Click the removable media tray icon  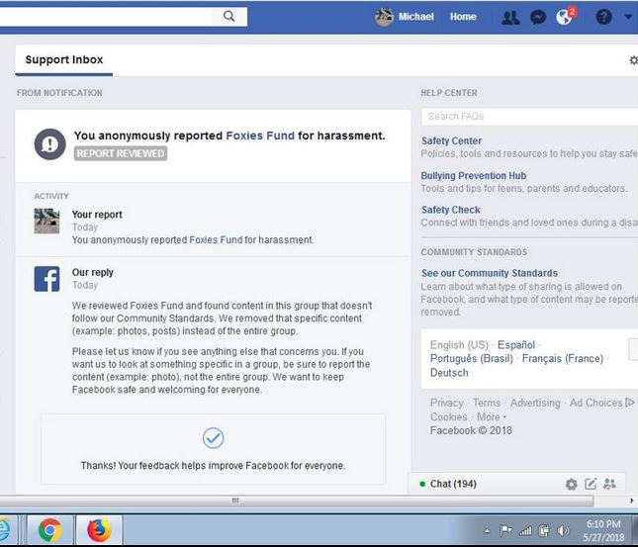tap(544, 530)
